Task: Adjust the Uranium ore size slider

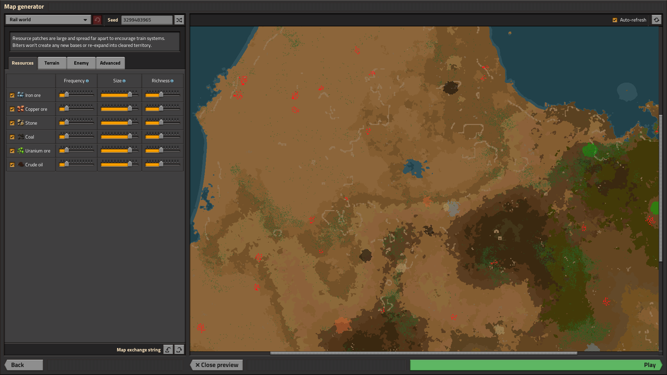Action: click(120, 150)
